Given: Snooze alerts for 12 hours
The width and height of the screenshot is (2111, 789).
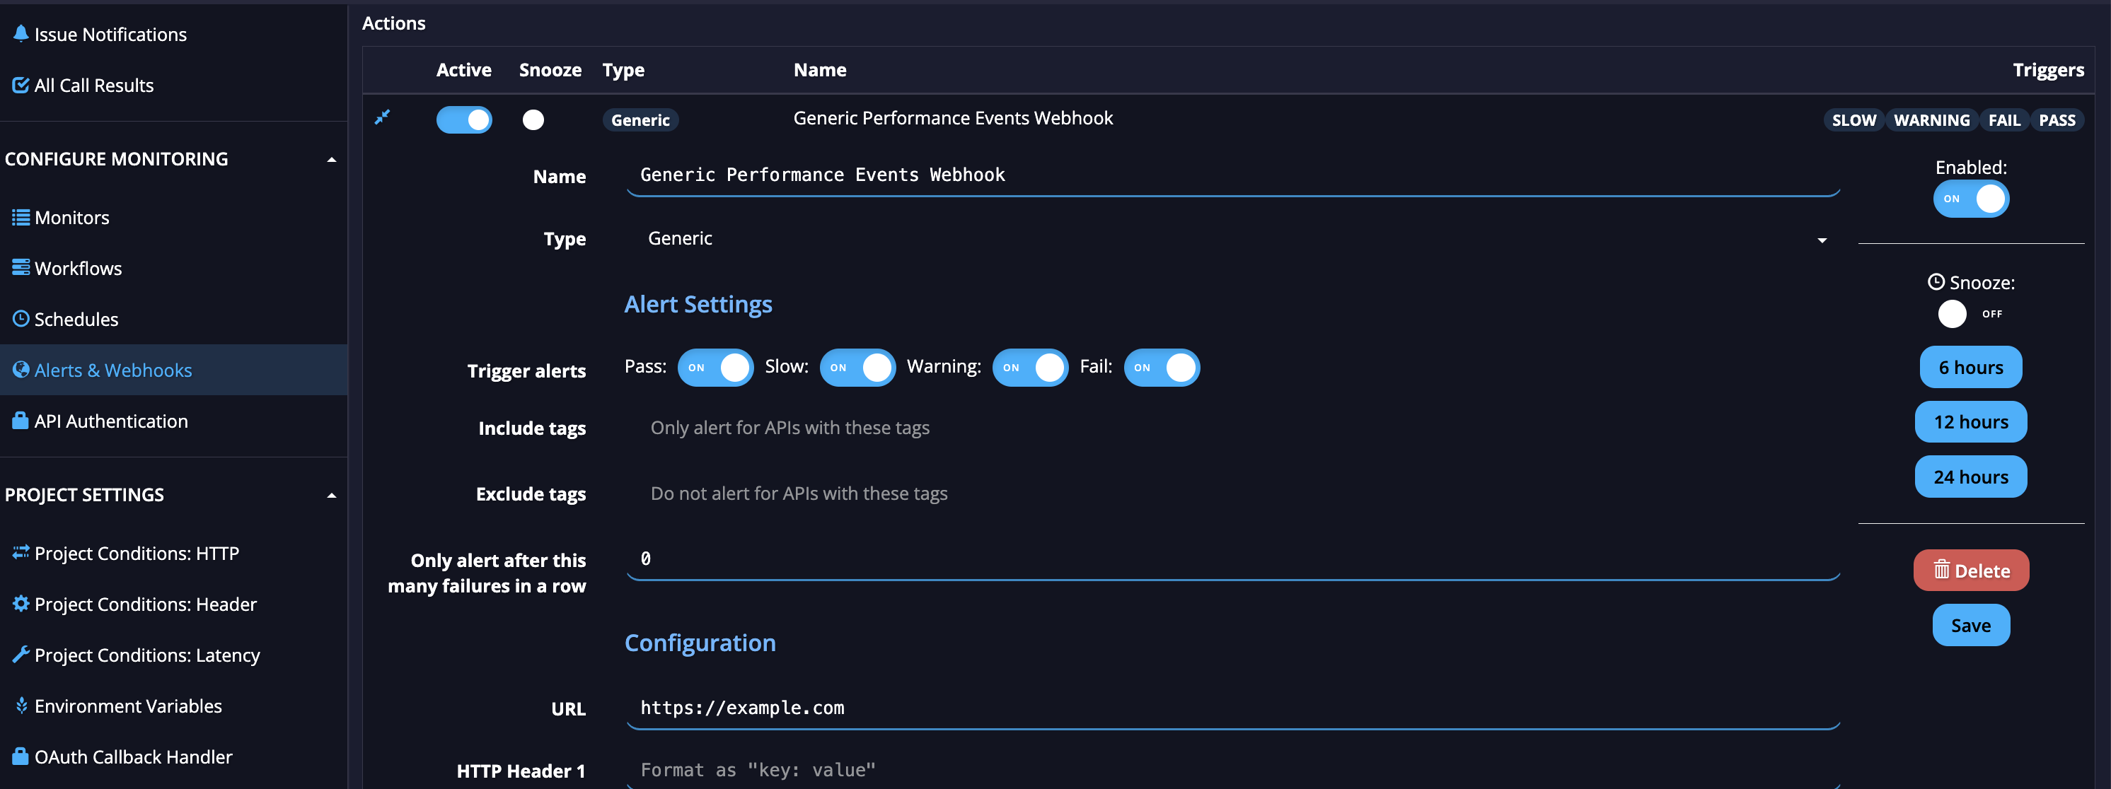Looking at the screenshot, I should click(x=1970, y=422).
